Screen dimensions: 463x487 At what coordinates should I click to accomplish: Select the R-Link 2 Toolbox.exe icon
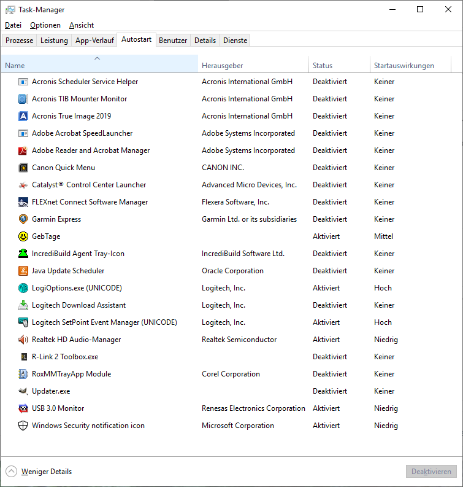pos(23,357)
